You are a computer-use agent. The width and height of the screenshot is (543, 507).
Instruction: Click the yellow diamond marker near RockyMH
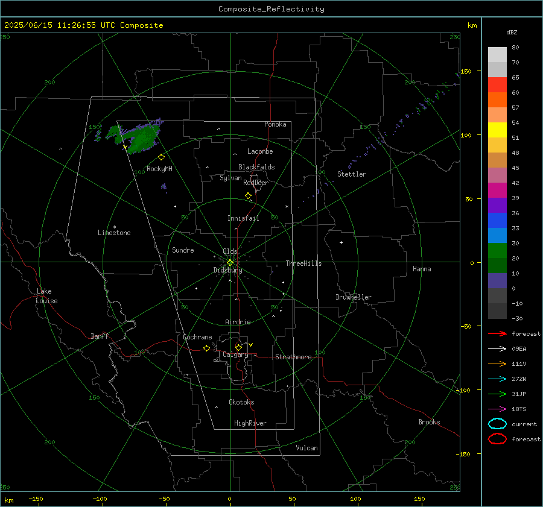click(x=161, y=157)
